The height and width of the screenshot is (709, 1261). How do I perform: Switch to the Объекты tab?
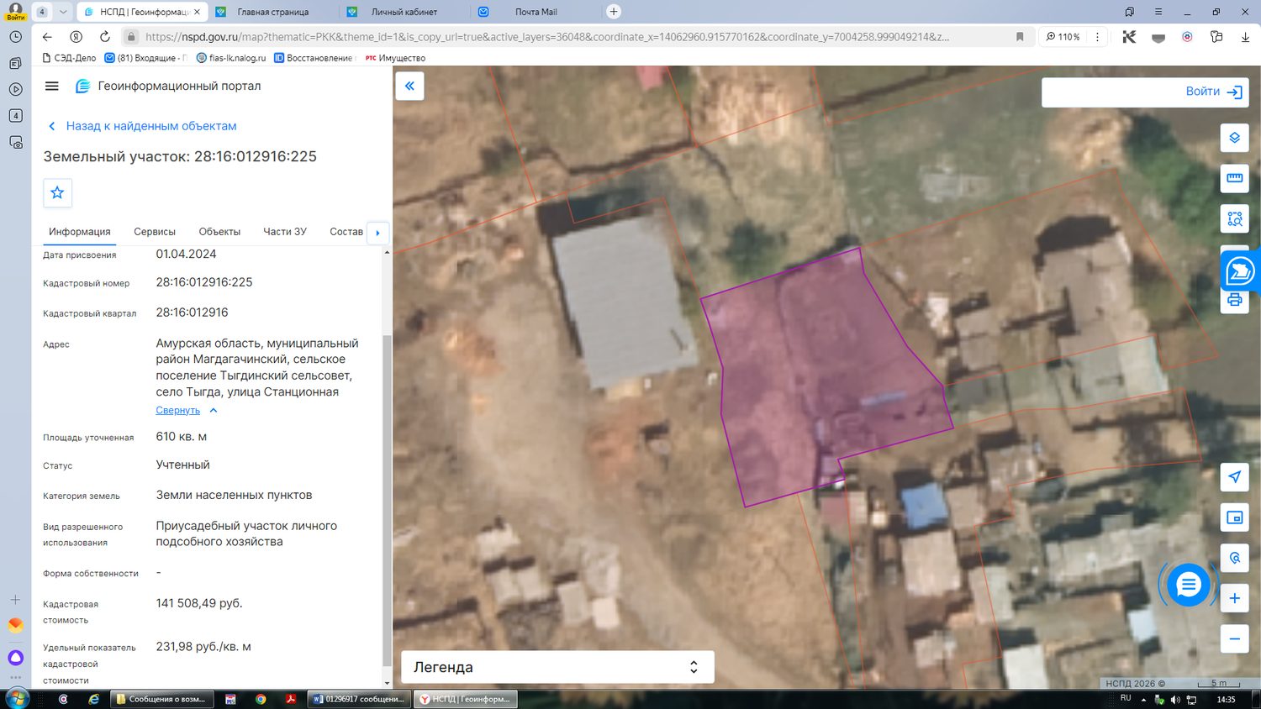219,232
